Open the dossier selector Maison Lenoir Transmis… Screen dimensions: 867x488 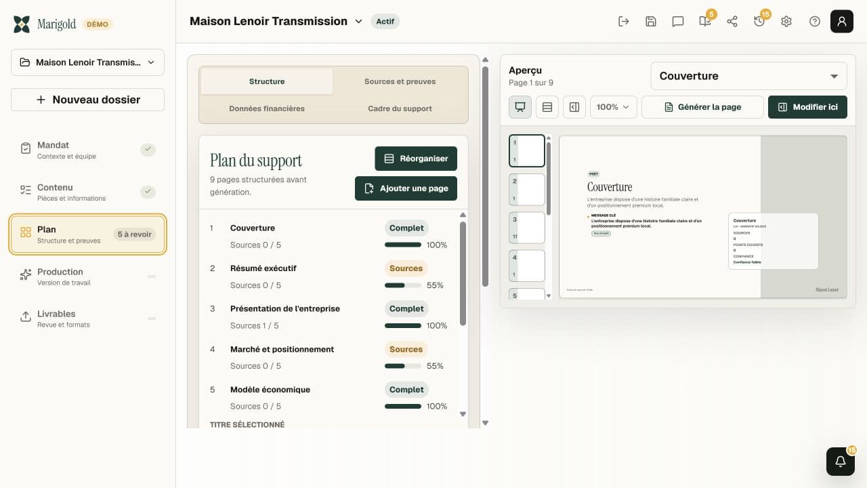tap(87, 62)
